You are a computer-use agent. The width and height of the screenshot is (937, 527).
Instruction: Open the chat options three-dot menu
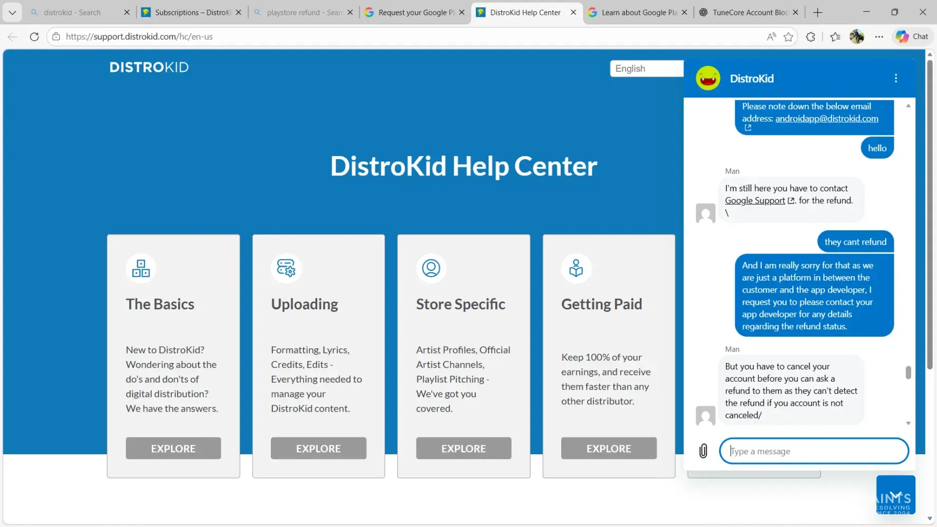click(x=895, y=79)
